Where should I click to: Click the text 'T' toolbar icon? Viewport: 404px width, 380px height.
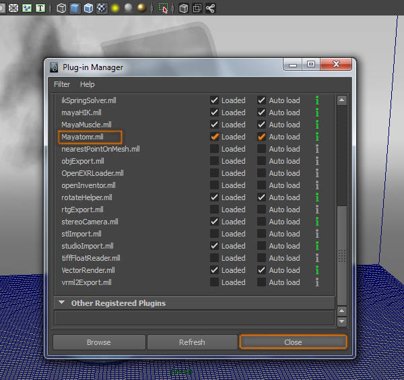(41, 8)
